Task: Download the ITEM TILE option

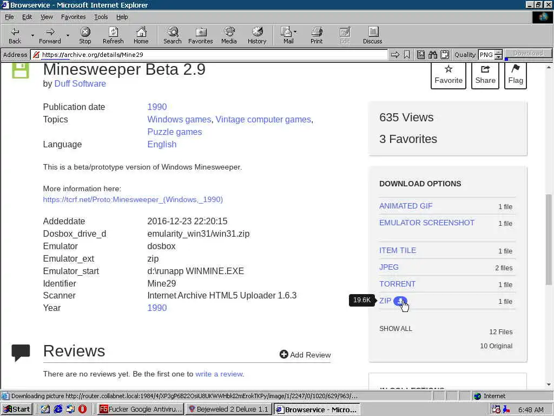Action: click(398, 250)
